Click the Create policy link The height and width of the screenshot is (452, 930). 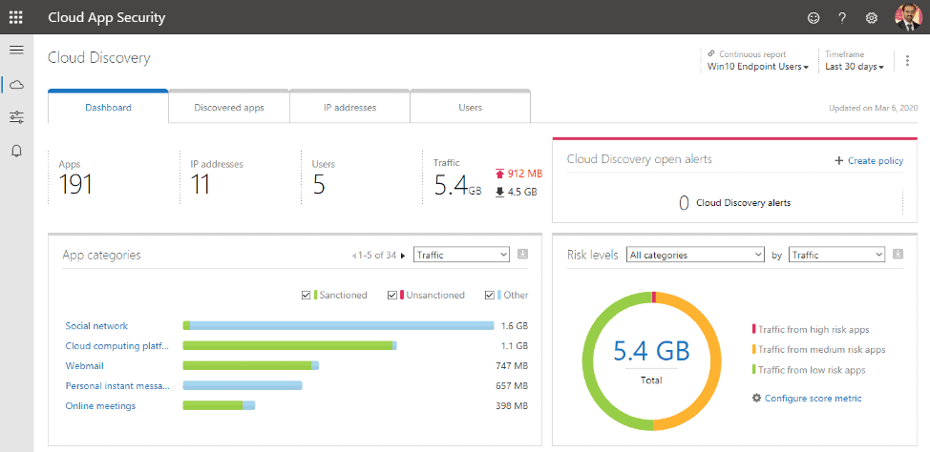pos(876,160)
